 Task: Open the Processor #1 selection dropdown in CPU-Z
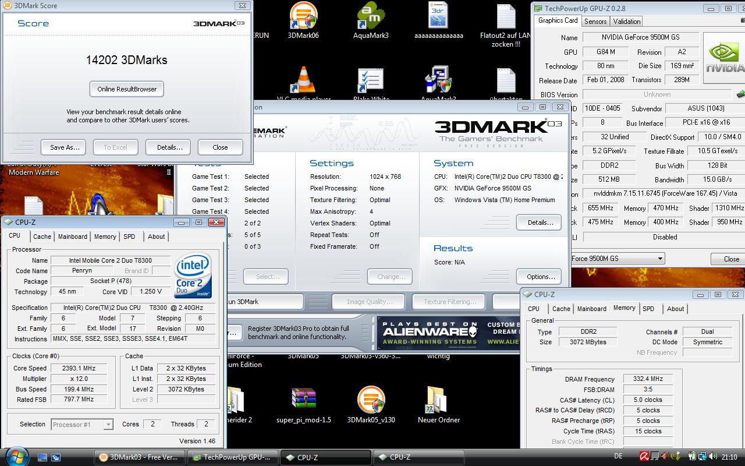82,425
